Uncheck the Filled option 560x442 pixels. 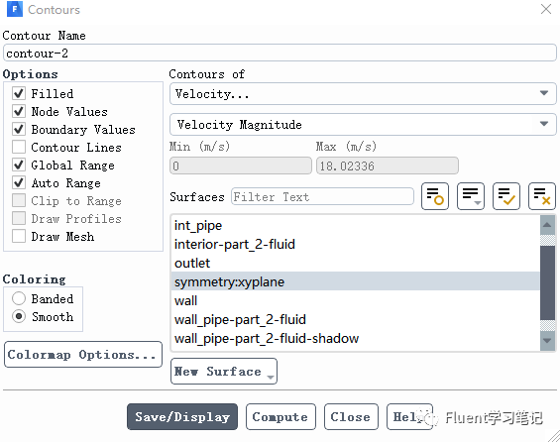click(x=19, y=93)
